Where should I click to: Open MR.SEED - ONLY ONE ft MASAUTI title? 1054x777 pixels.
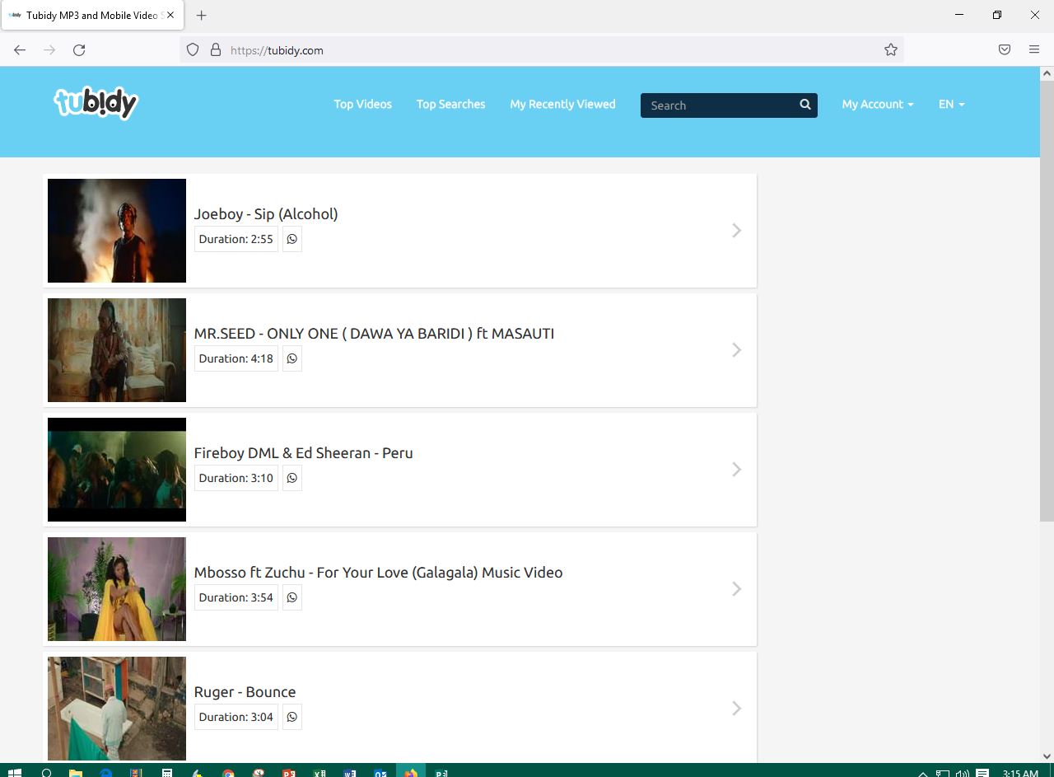[374, 334]
